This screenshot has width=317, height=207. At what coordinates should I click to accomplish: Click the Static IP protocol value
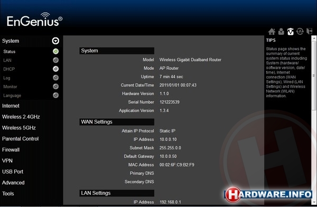pos(167,131)
